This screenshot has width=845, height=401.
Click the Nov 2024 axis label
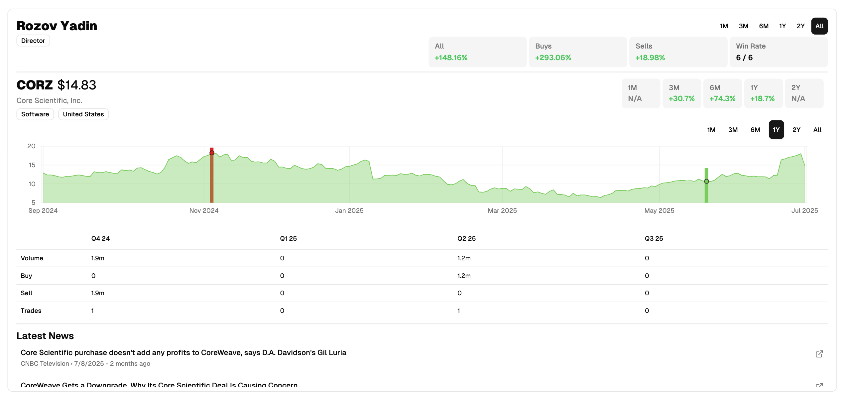204,210
